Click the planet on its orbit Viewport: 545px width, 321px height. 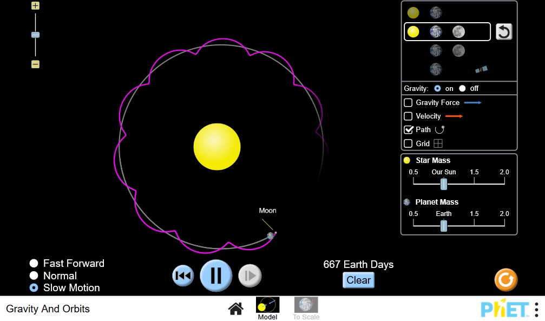pyautogui.click(x=271, y=236)
